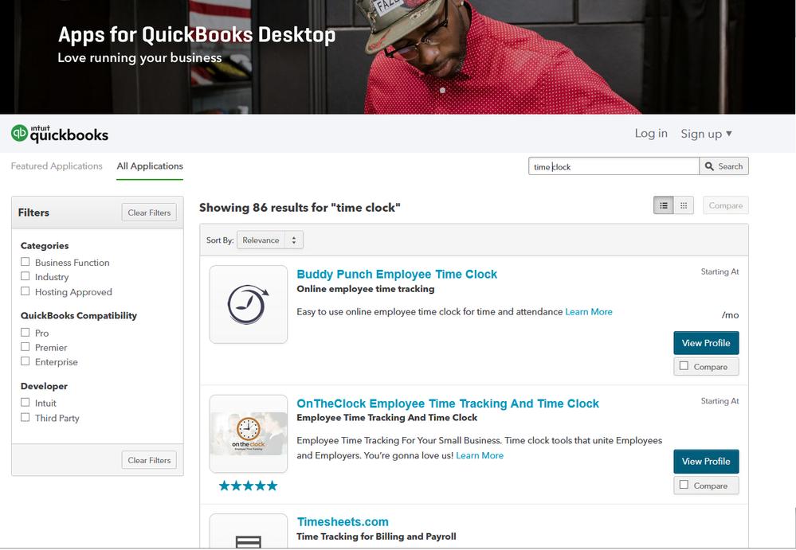The image size is (796, 550).
Task: Click the 'Showing 86 results' heading
Action: pos(300,208)
